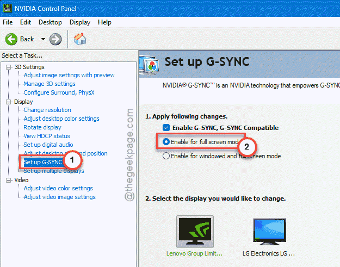
Task: Select Adjust video color settings
Action: click(x=58, y=188)
